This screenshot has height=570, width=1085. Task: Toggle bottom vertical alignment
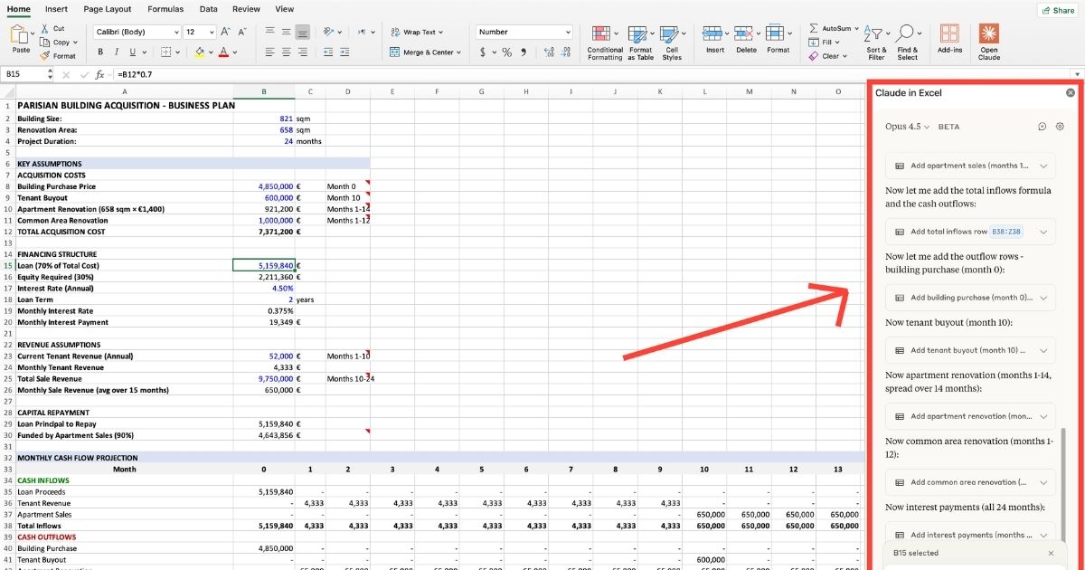[303, 32]
